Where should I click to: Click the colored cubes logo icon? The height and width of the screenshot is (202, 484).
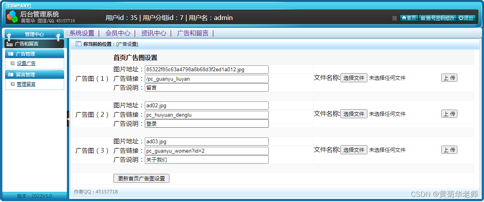[13, 16]
